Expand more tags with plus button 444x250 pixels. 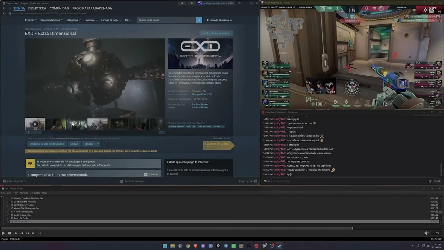tap(223, 126)
